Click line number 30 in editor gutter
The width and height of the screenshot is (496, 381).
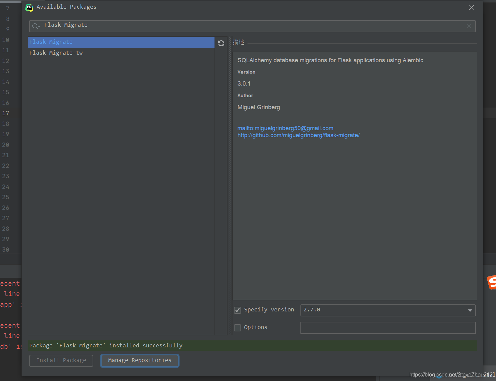point(6,250)
